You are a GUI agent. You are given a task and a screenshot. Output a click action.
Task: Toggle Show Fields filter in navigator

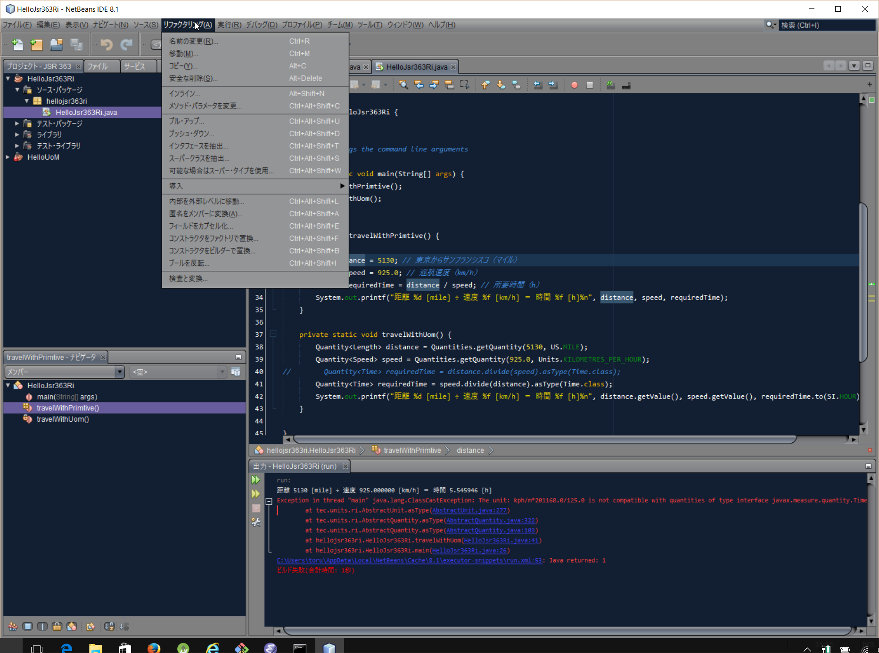pos(27,627)
